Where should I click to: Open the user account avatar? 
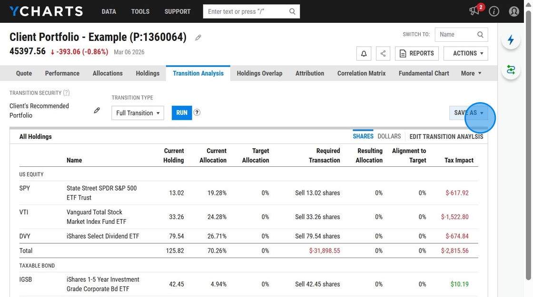(514, 11)
